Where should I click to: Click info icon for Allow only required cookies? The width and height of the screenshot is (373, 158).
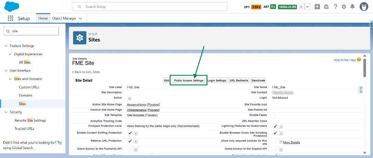pos(281,141)
